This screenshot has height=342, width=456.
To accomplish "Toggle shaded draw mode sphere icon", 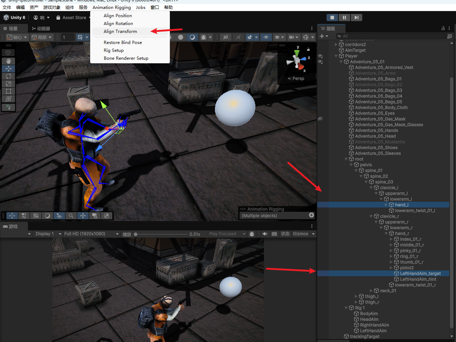I will coord(181,37).
